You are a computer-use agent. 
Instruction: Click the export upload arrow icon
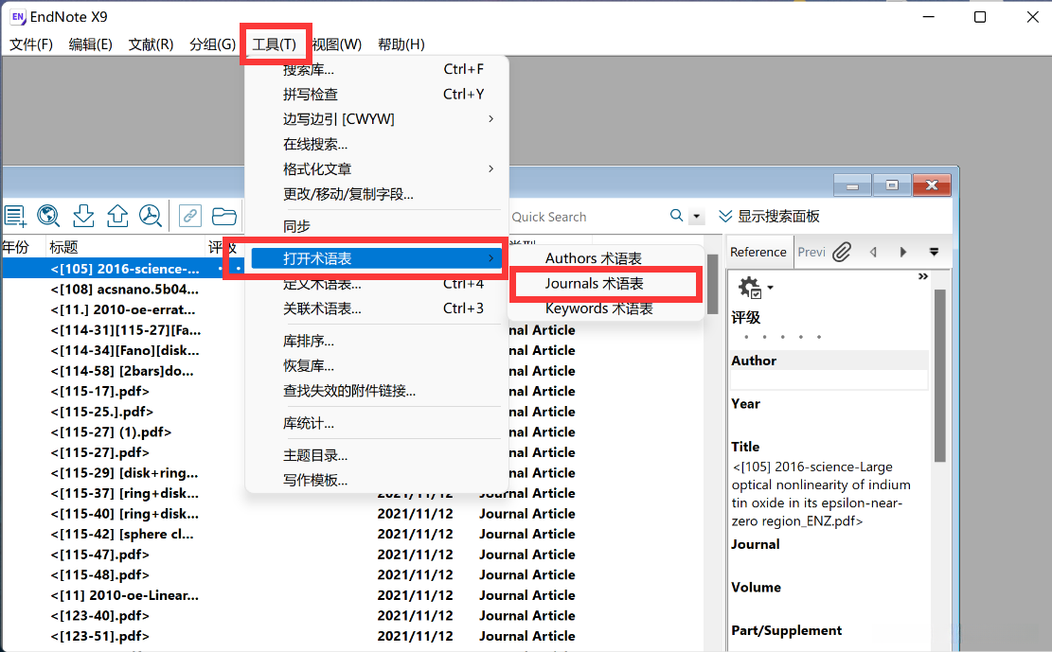pos(117,216)
